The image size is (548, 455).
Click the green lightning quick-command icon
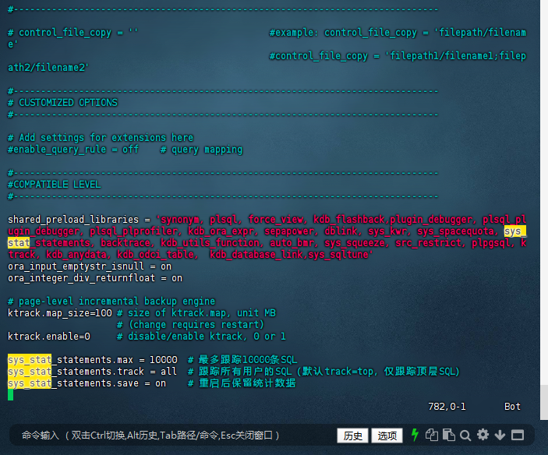pyautogui.click(x=415, y=435)
